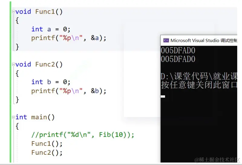Screen dimensions: 242x165
Task: Click the 'int a = 0;' line
Action: [51, 29]
